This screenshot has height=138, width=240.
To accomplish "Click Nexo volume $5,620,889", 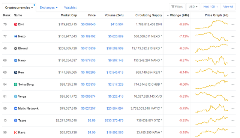I will pos(116,37).
